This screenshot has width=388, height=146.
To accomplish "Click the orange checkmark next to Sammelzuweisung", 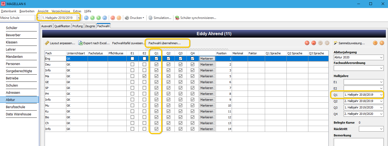I will click(375, 43).
